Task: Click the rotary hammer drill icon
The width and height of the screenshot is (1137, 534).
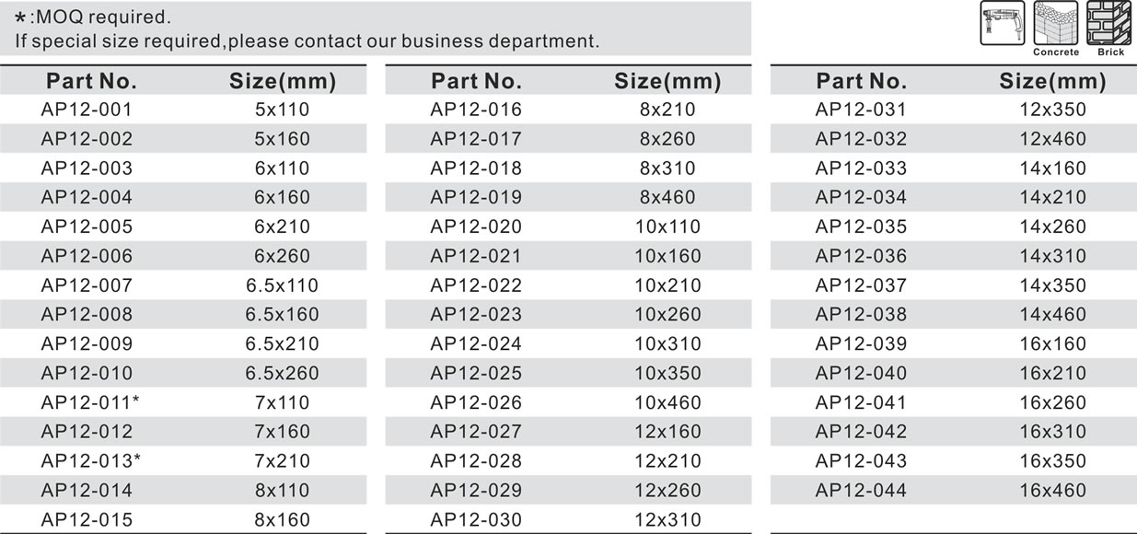Action: [1001, 23]
